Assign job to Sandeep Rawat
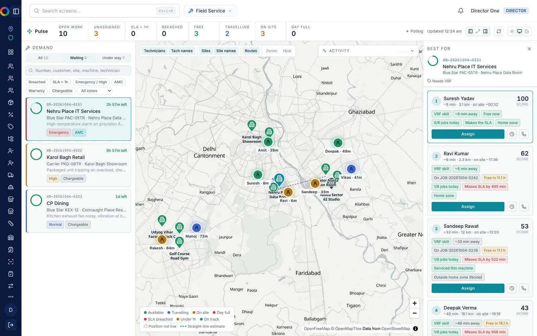This screenshot has width=537, height=336. 468,288
